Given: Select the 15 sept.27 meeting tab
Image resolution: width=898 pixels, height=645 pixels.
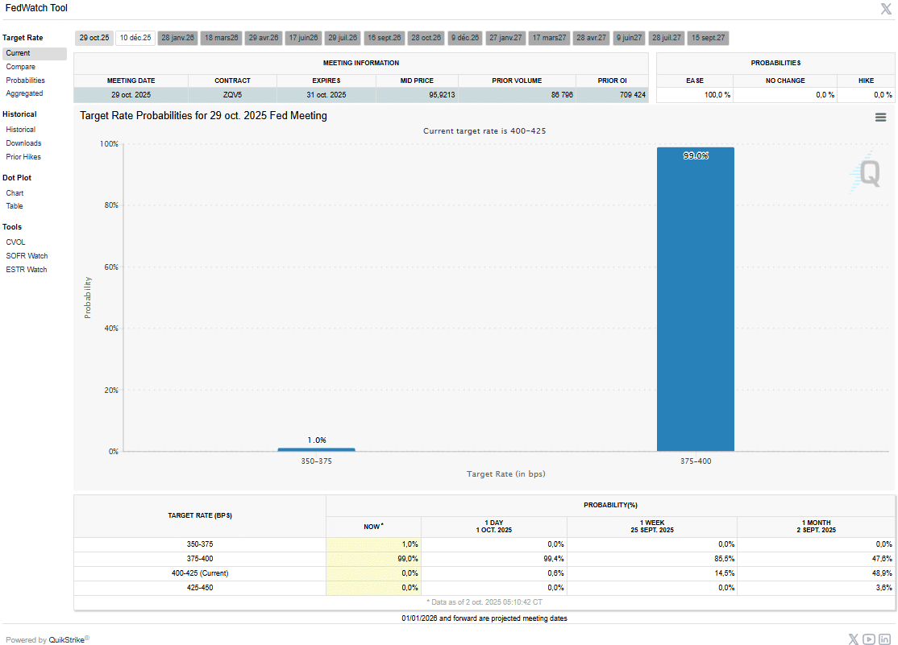Looking at the screenshot, I should coord(709,38).
